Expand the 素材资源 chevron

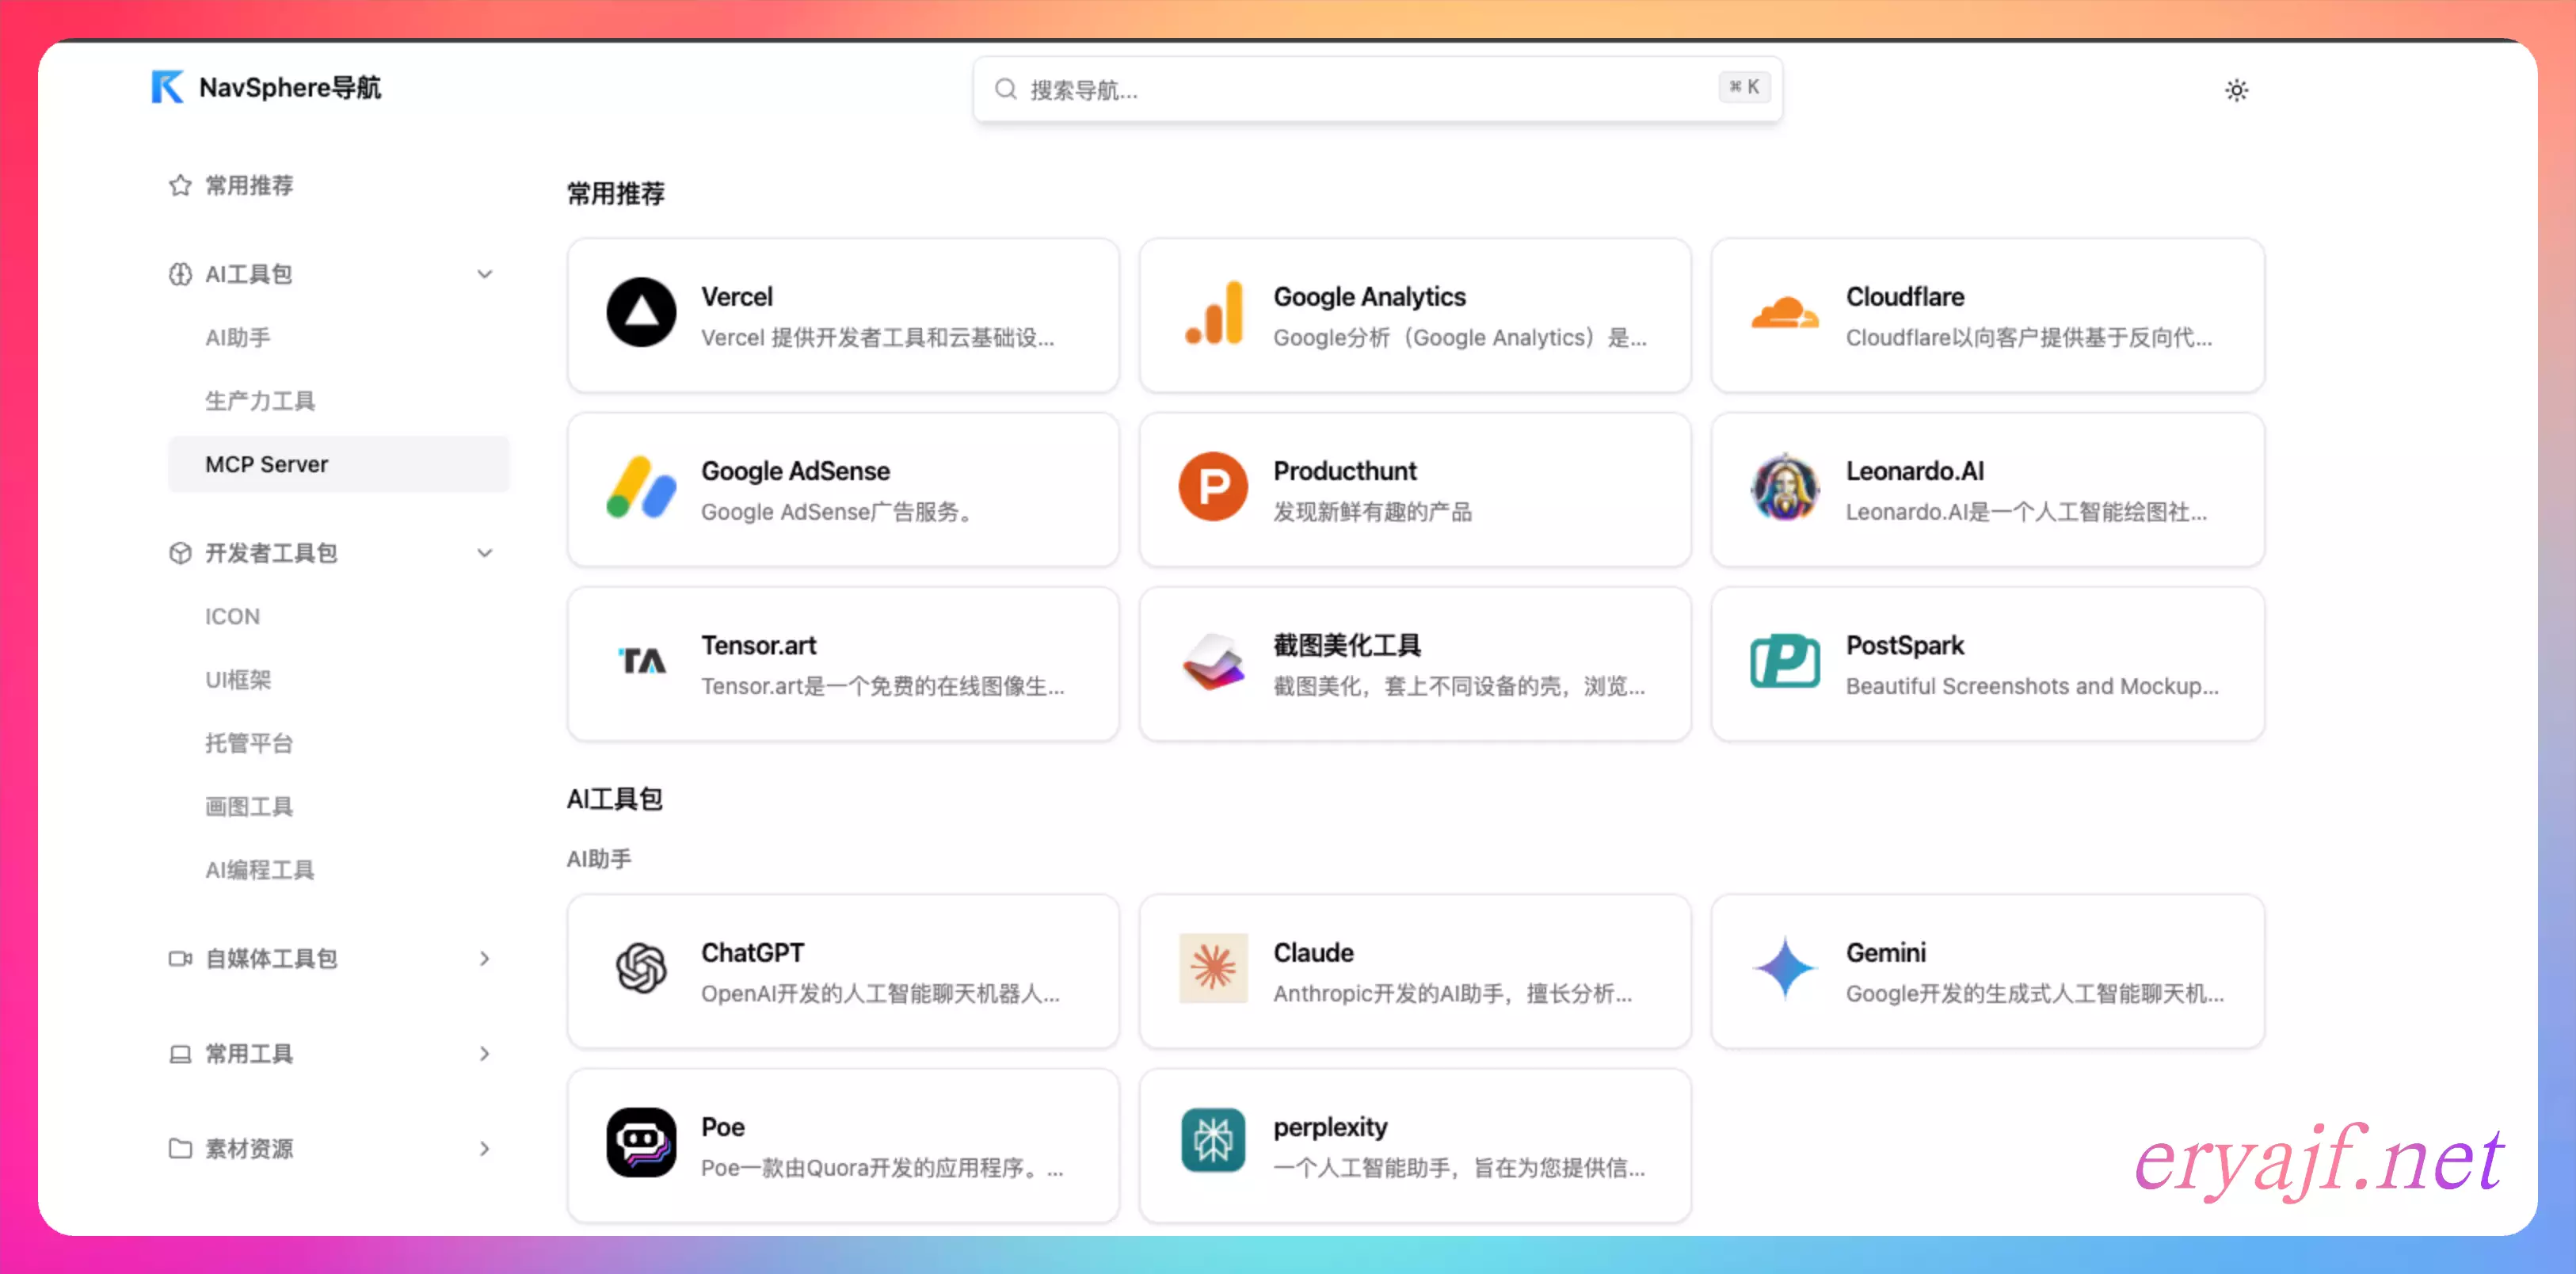click(484, 1149)
